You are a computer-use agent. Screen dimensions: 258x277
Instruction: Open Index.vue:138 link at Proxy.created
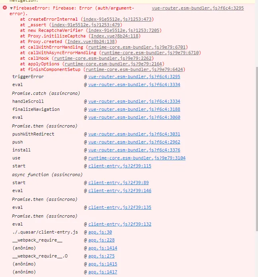(91, 41)
